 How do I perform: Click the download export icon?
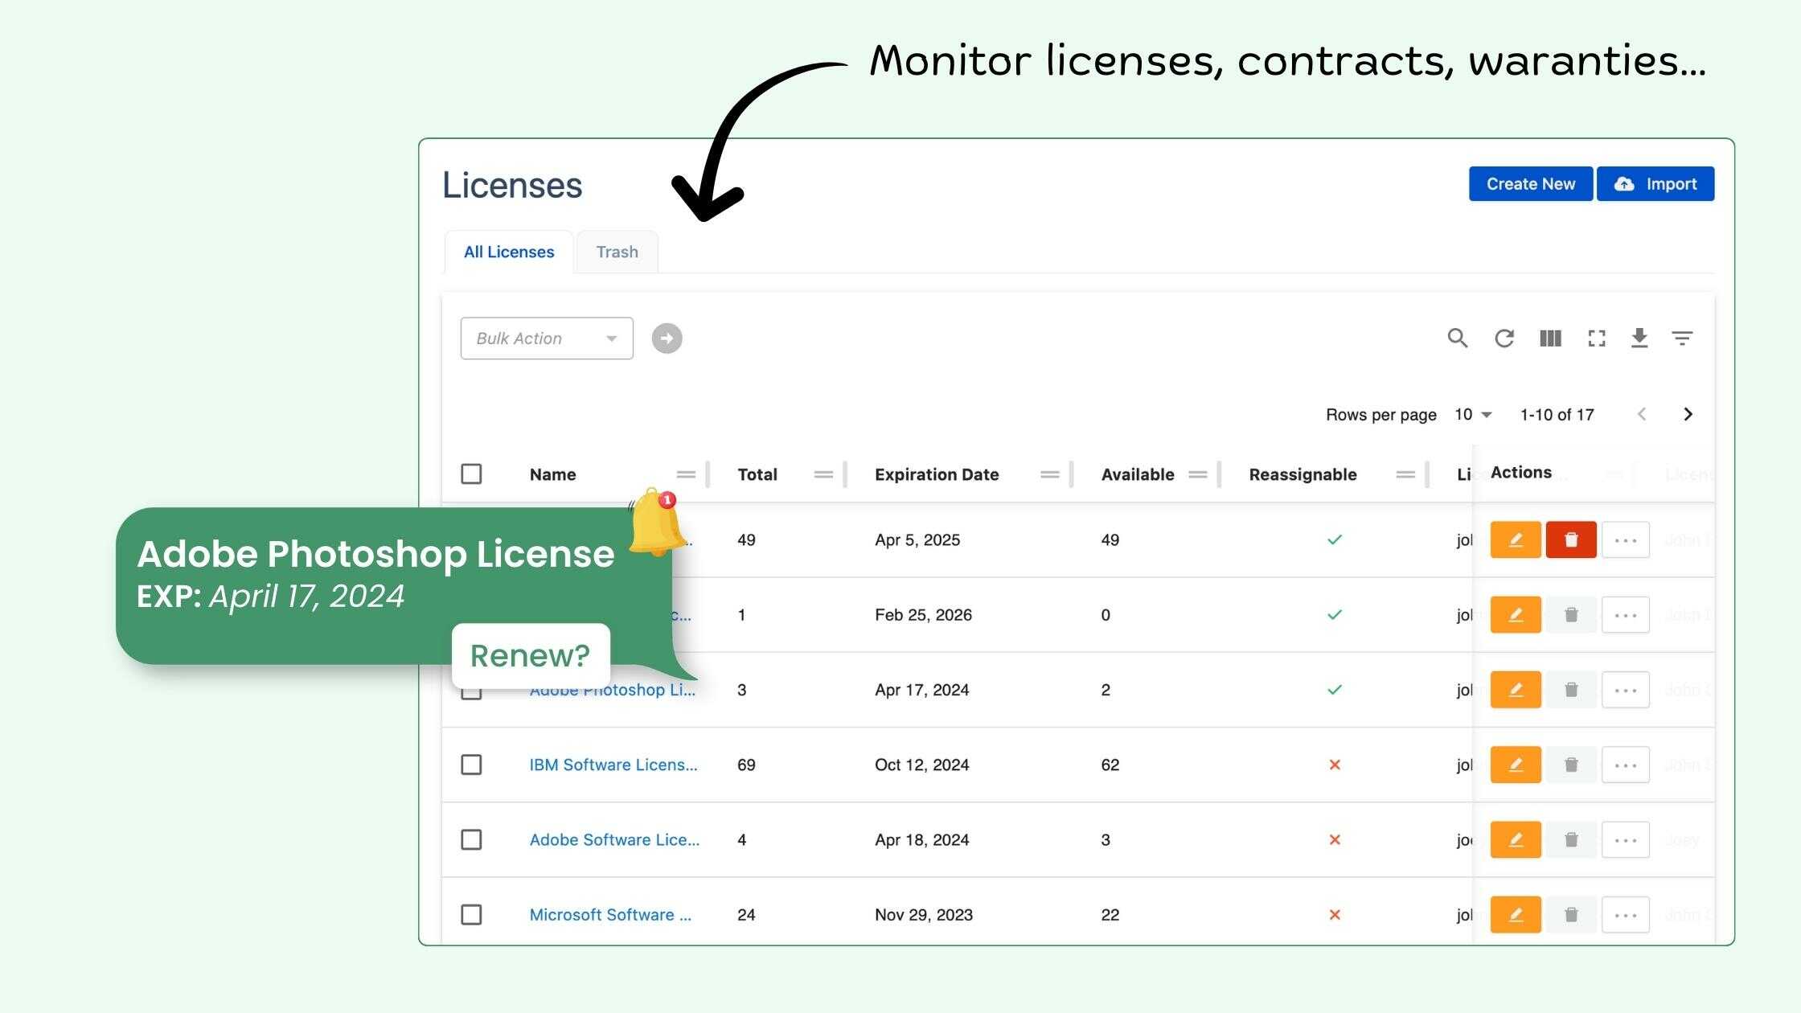point(1639,338)
